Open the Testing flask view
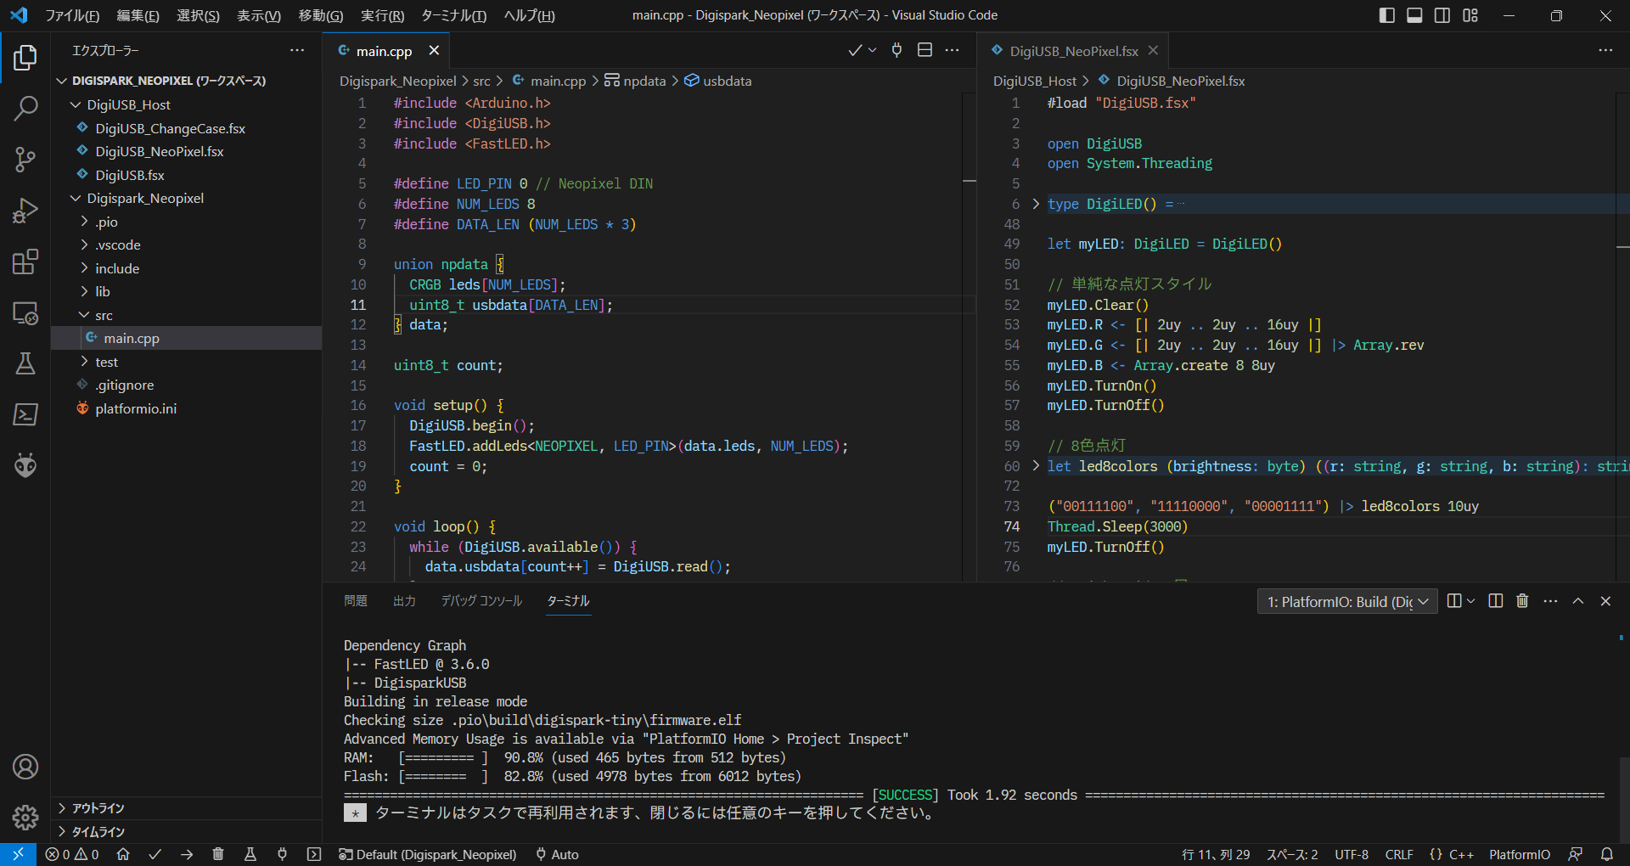The width and height of the screenshot is (1630, 866). tap(25, 363)
